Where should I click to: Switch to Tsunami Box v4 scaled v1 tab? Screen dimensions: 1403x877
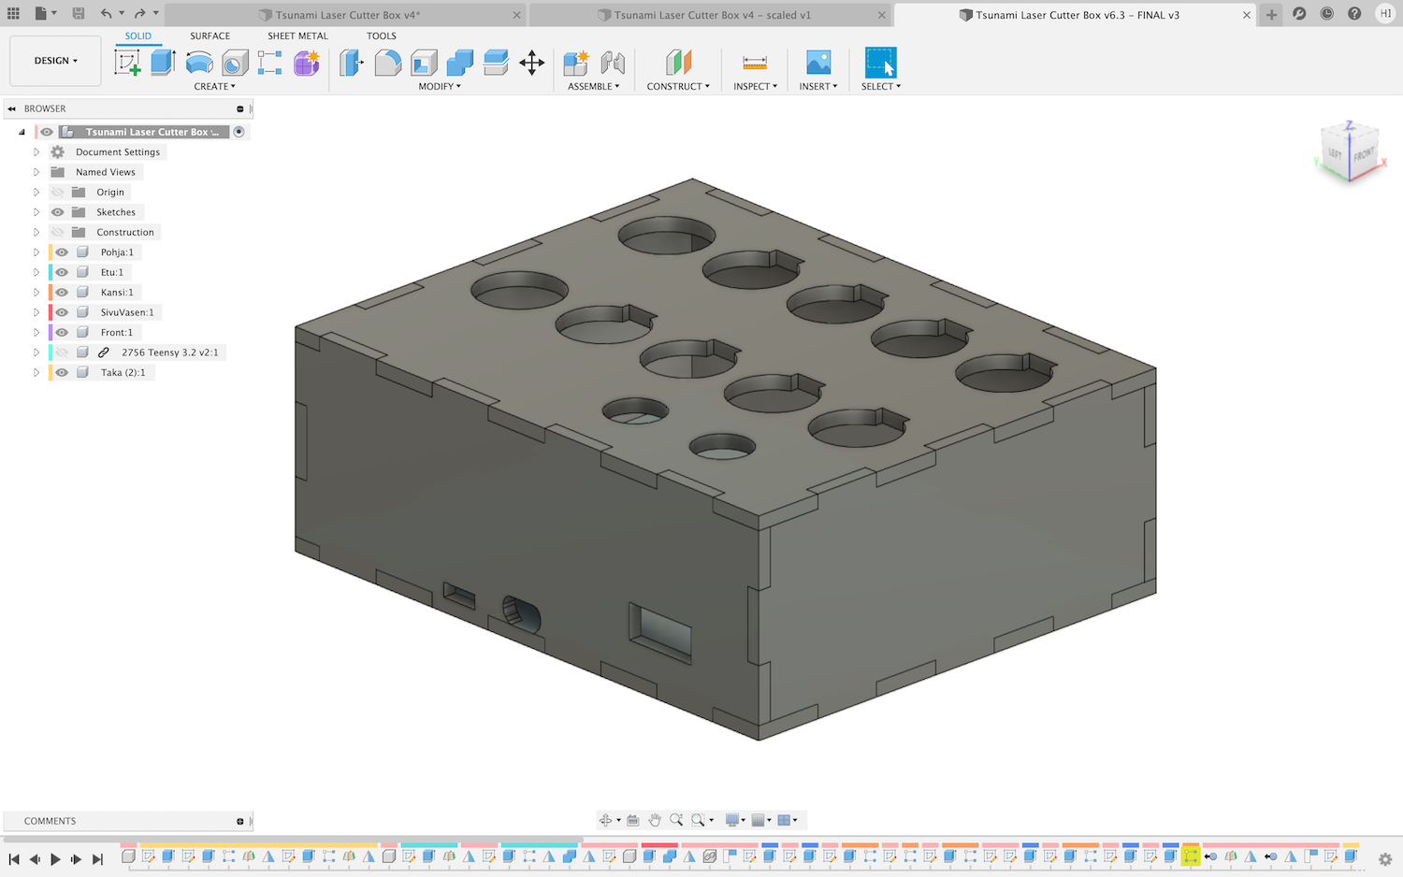point(712,15)
